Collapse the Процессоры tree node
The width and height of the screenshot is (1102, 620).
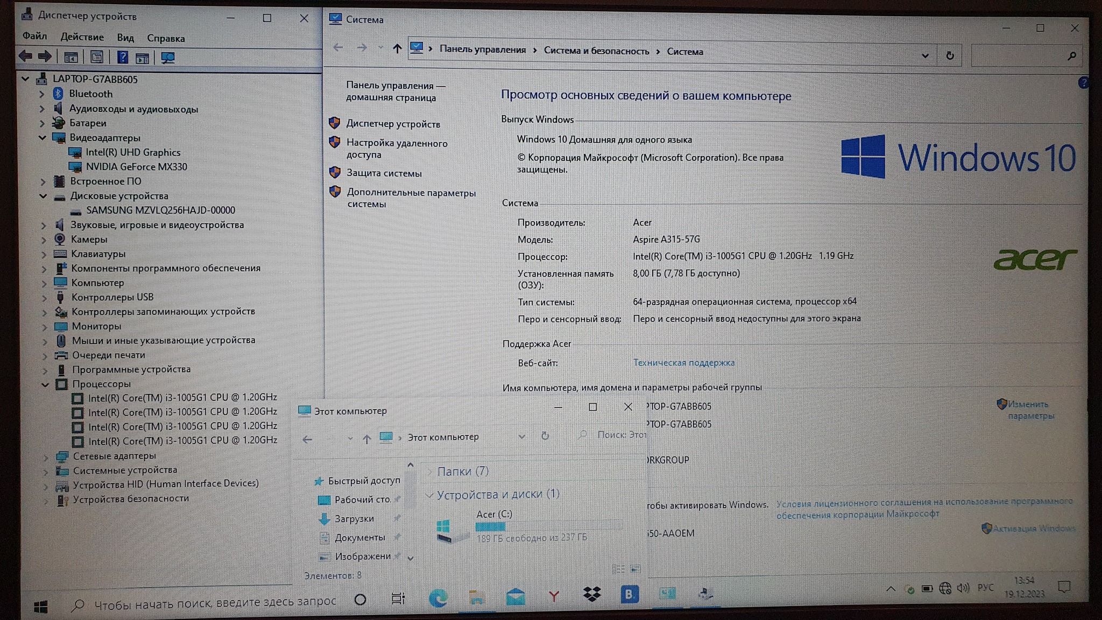pos(45,384)
